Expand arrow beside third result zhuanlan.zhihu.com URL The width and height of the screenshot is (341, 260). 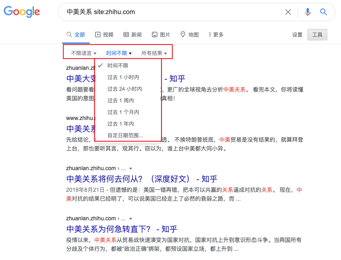click(131, 169)
